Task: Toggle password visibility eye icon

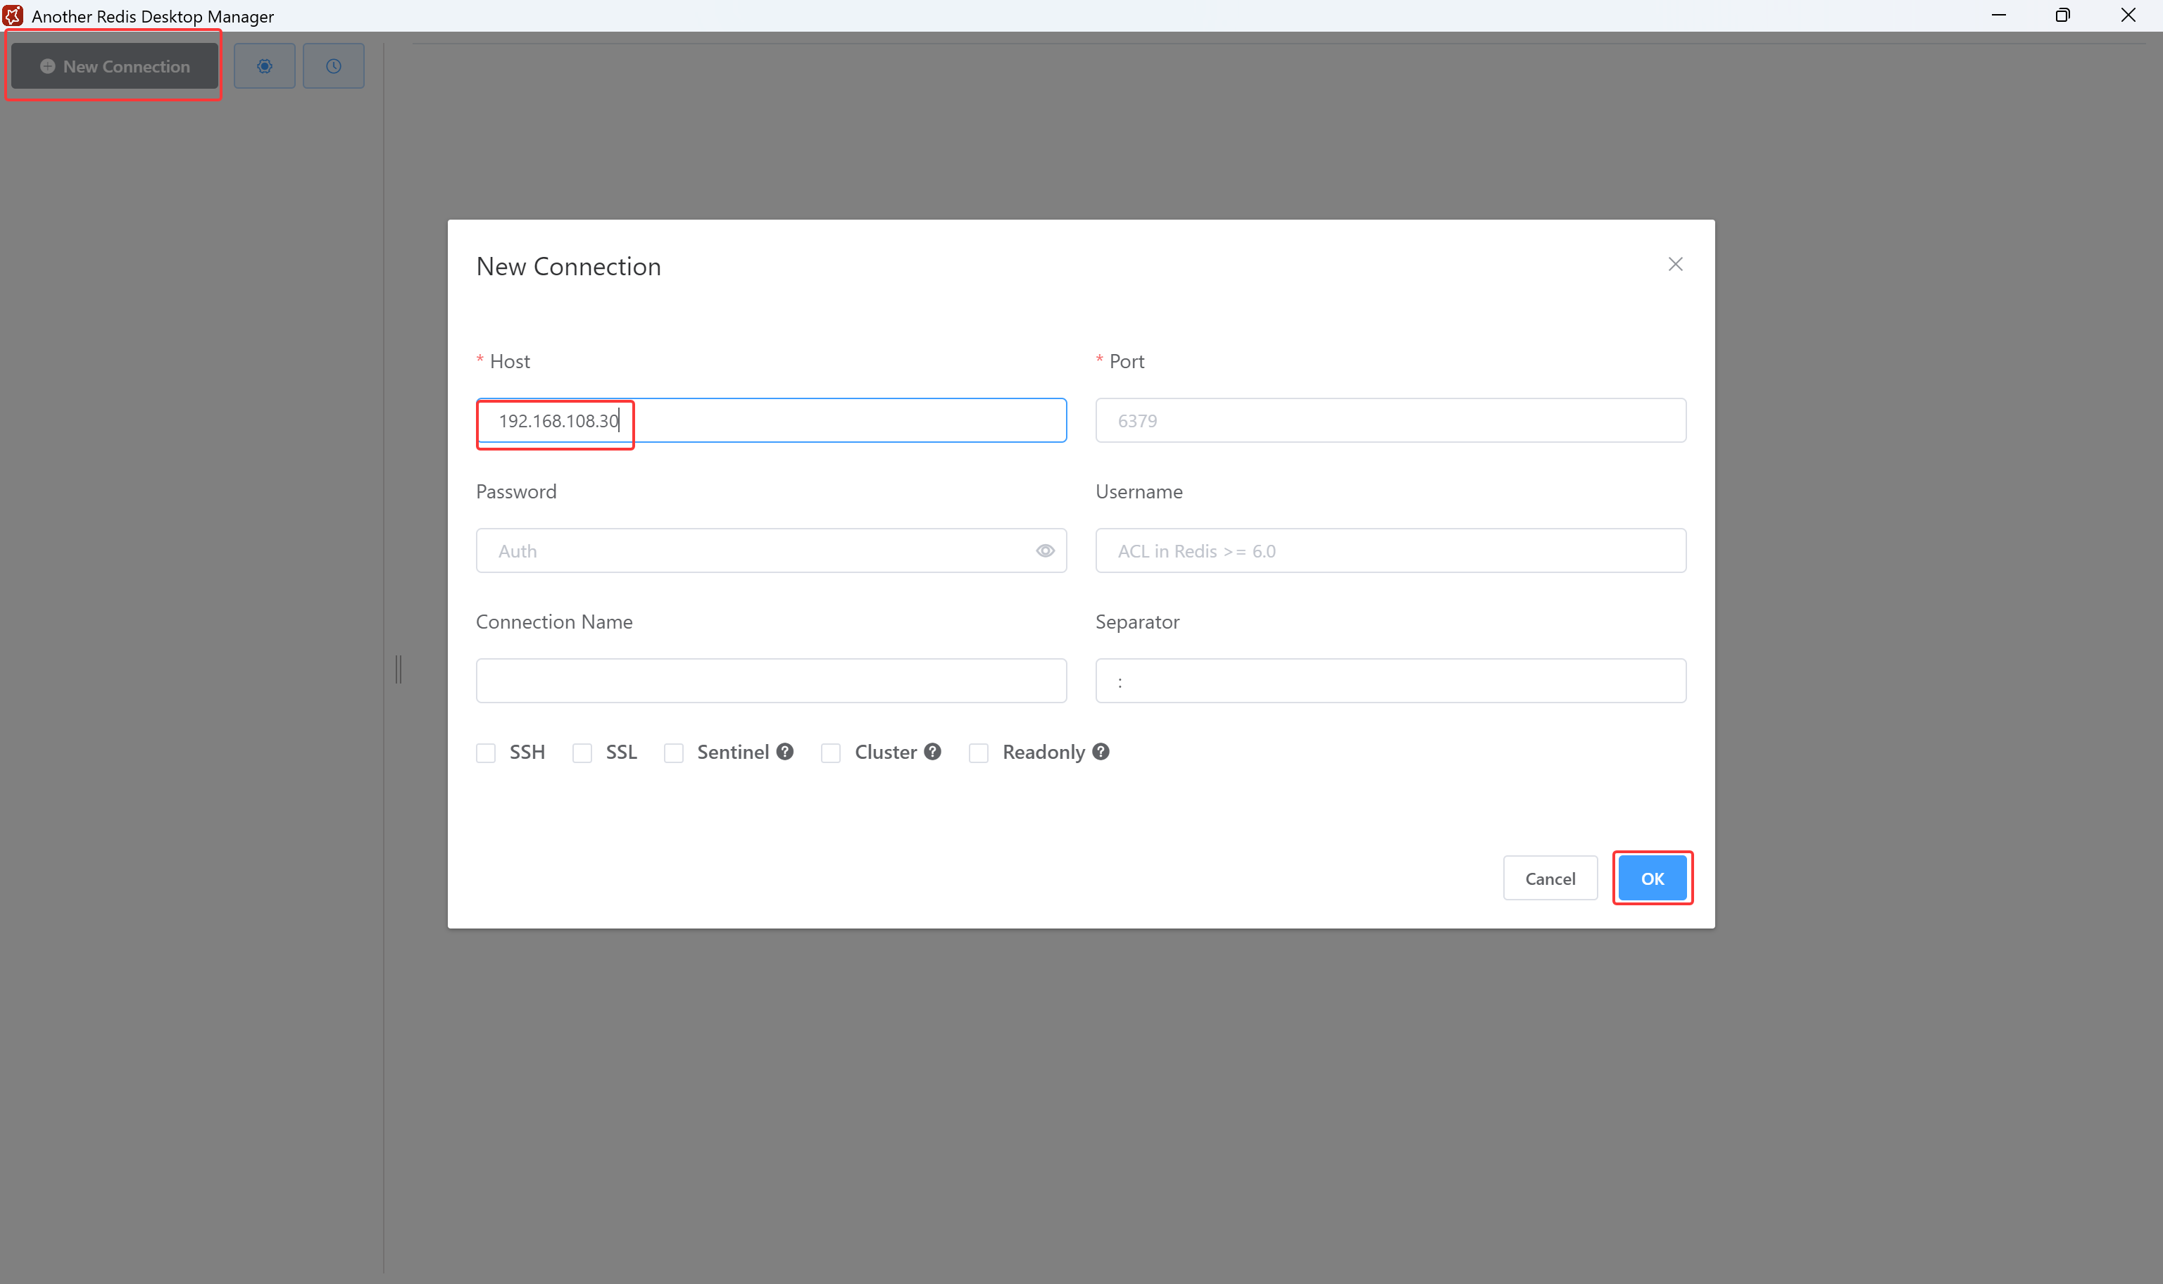Action: pyautogui.click(x=1045, y=551)
